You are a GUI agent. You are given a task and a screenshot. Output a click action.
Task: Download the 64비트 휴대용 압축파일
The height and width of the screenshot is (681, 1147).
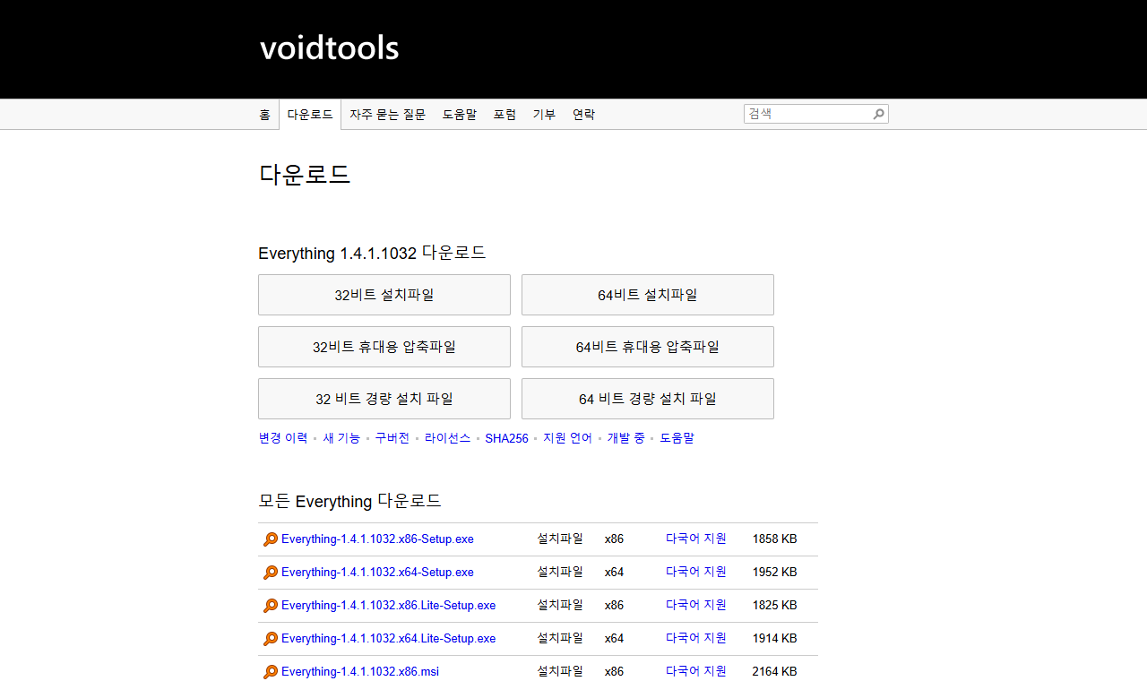point(648,347)
